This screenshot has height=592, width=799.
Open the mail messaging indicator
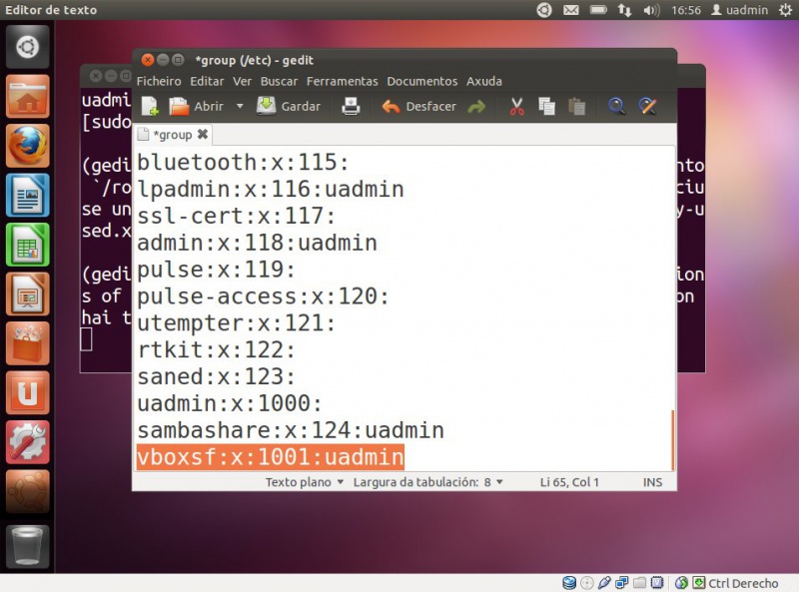[x=570, y=10]
